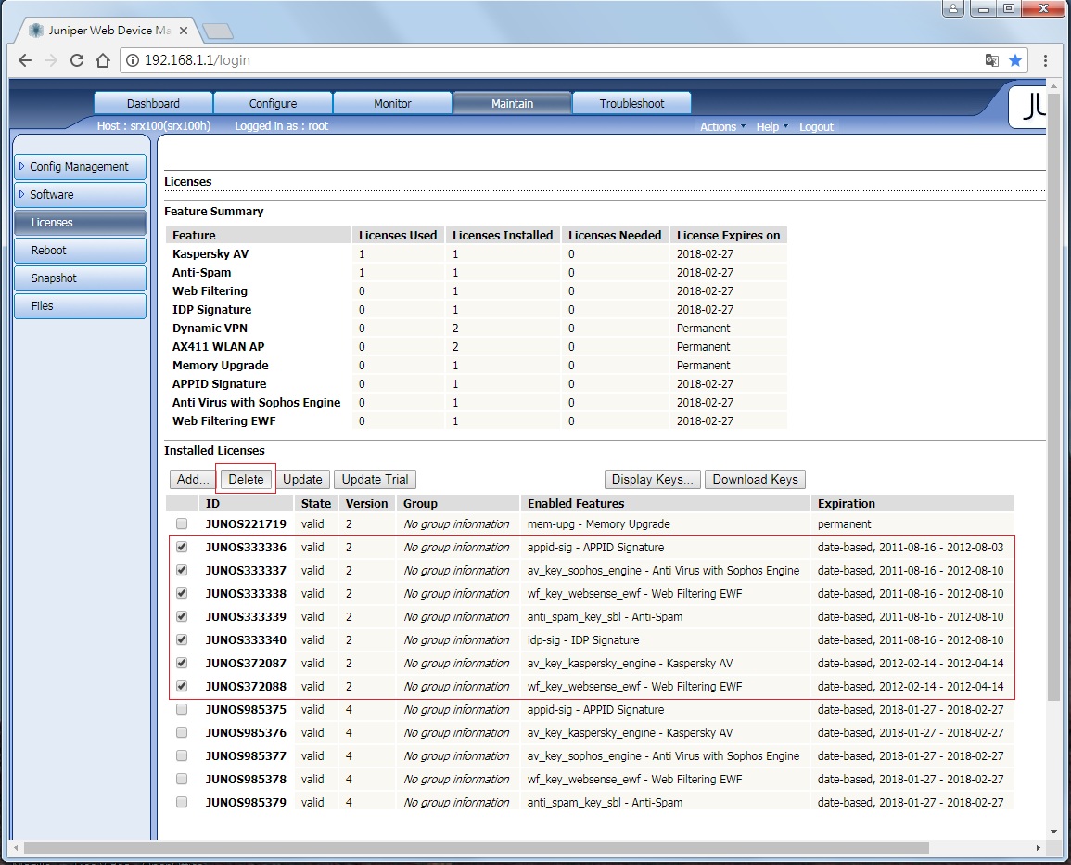Open the translate page icon in address bar
Screen dimensions: 1071x865
[992, 60]
